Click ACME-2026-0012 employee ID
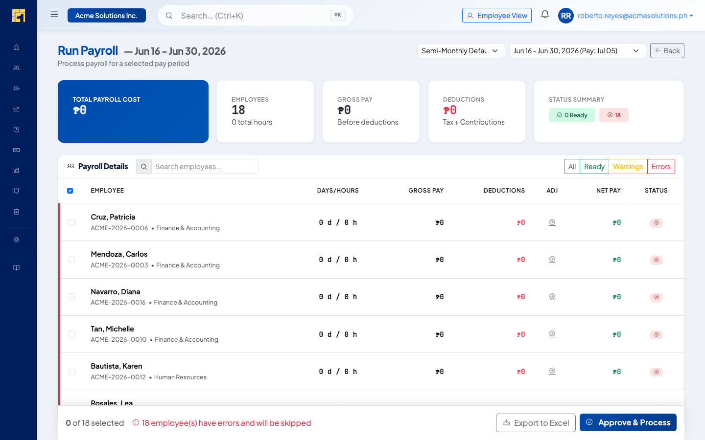This screenshot has height=440, width=705. [x=118, y=377]
